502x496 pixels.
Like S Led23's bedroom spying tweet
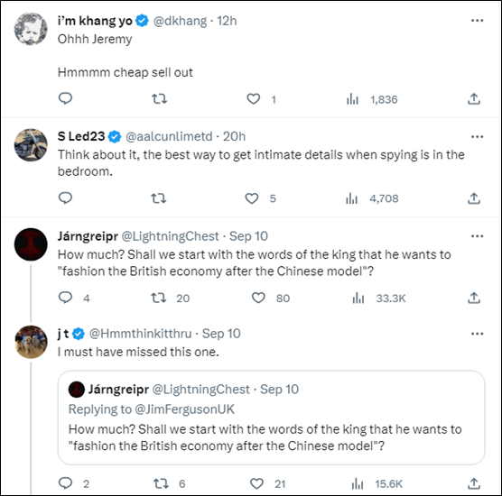coord(252,198)
